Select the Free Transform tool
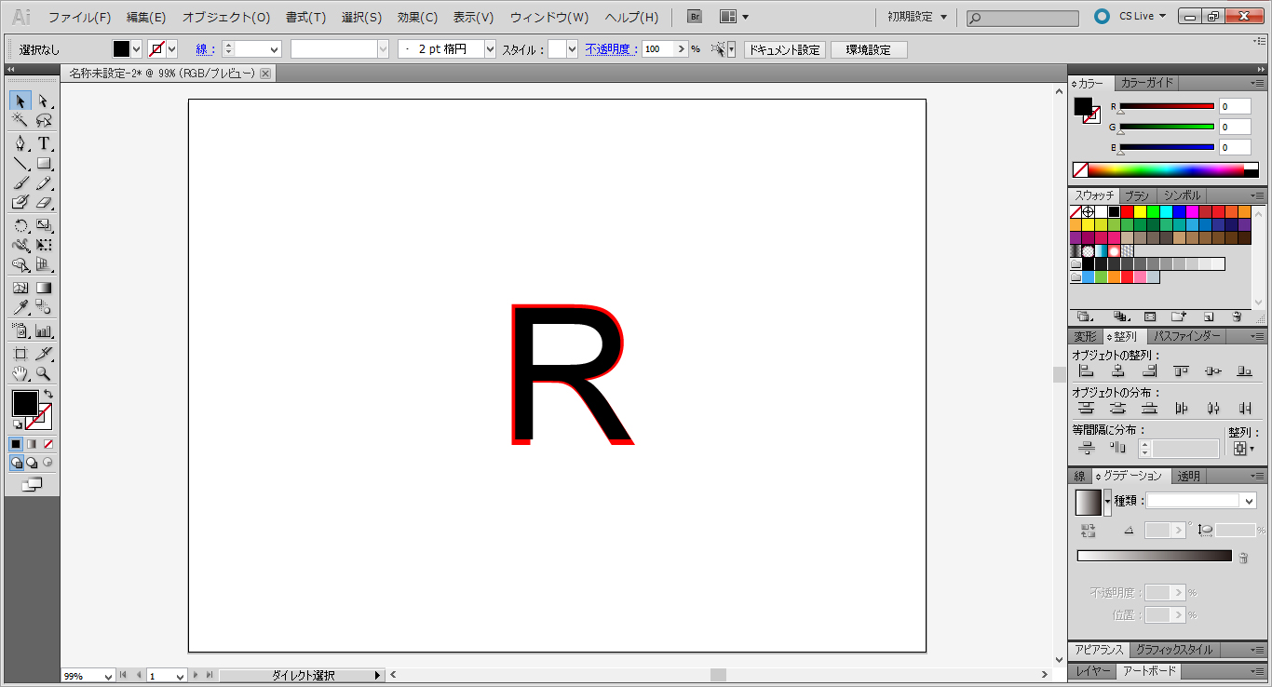The width and height of the screenshot is (1272, 687). (x=43, y=245)
